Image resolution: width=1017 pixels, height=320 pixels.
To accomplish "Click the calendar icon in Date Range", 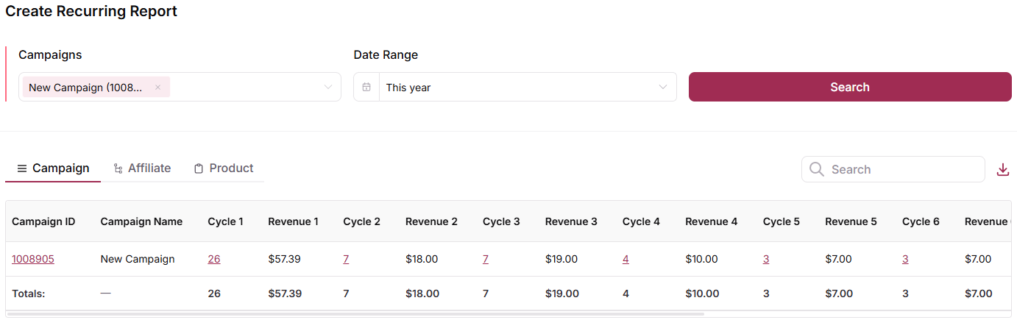I will tap(366, 87).
